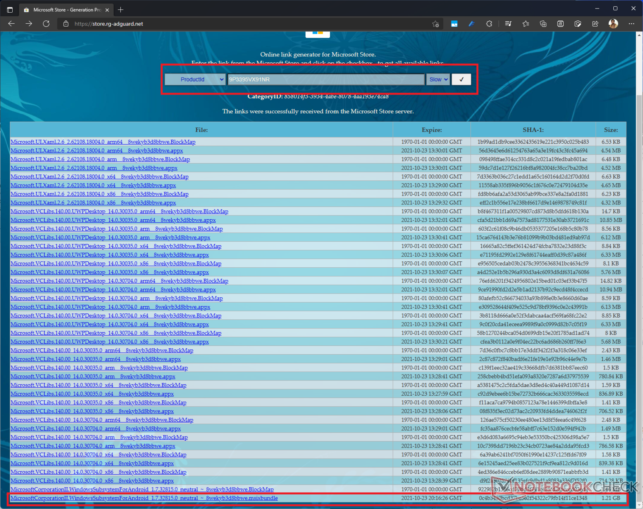Open the Settings and more menu
This screenshot has width=643, height=509.
click(632, 24)
